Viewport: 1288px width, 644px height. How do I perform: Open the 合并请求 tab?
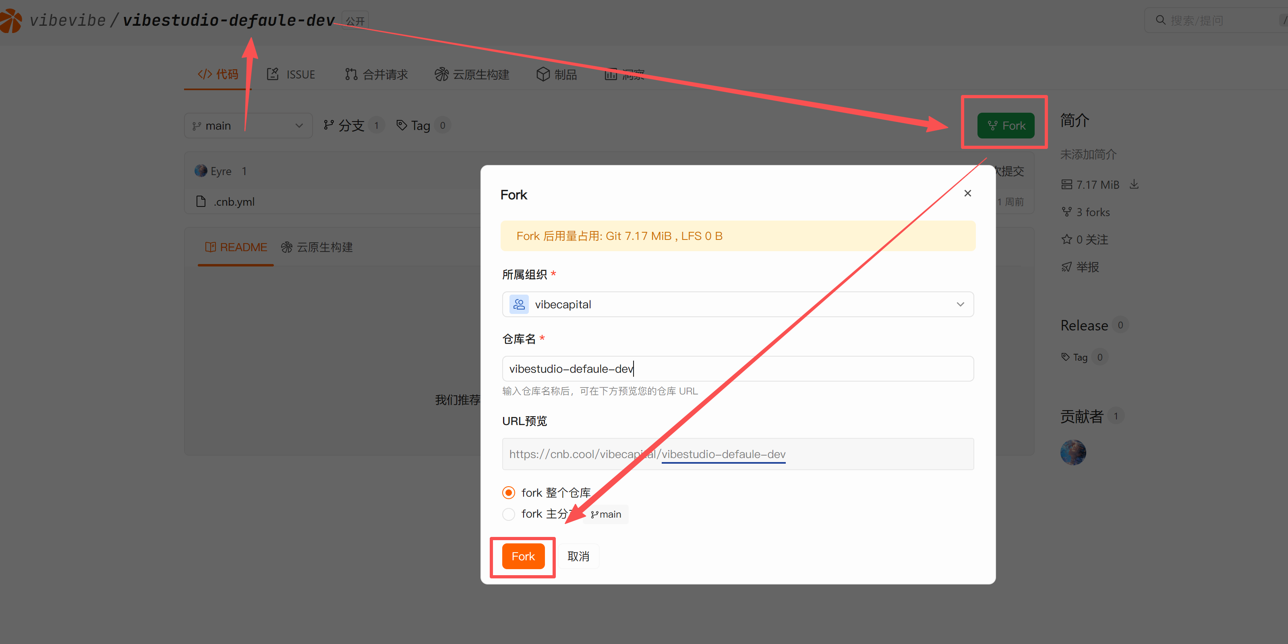click(x=377, y=74)
